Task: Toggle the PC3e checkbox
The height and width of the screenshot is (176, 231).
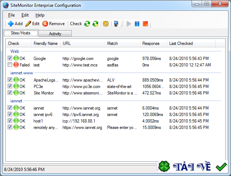Action: point(10,86)
